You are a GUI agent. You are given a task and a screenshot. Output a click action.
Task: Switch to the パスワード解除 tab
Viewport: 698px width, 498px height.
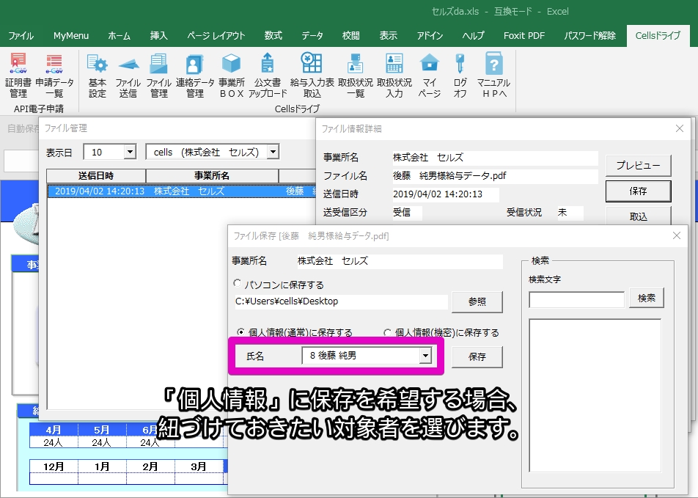pos(589,36)
